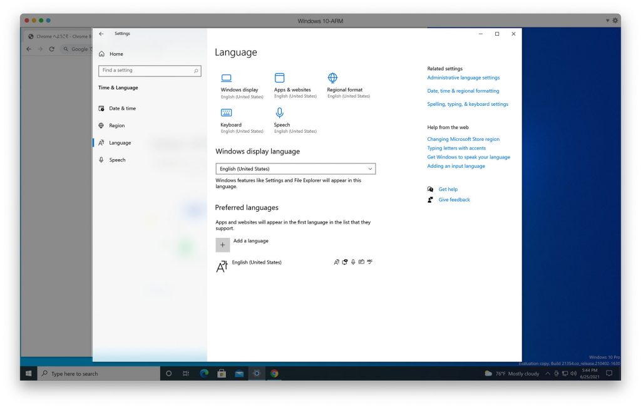Click the Speech microphone tile icon
641x407 pixels.
[x=279, y=113]
